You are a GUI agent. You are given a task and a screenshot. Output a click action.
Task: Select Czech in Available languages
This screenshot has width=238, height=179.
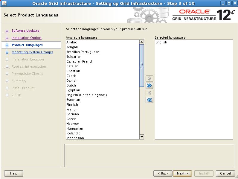103,76
